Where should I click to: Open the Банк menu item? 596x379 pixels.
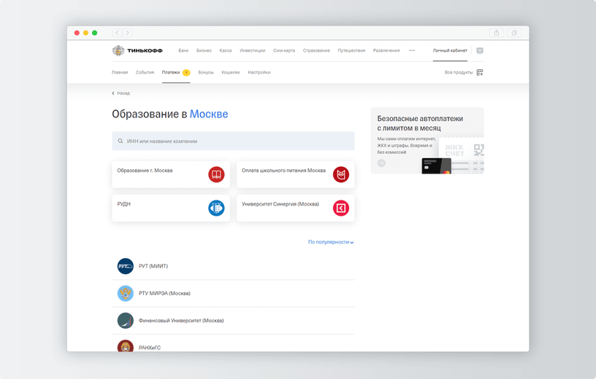coord(183,50)
